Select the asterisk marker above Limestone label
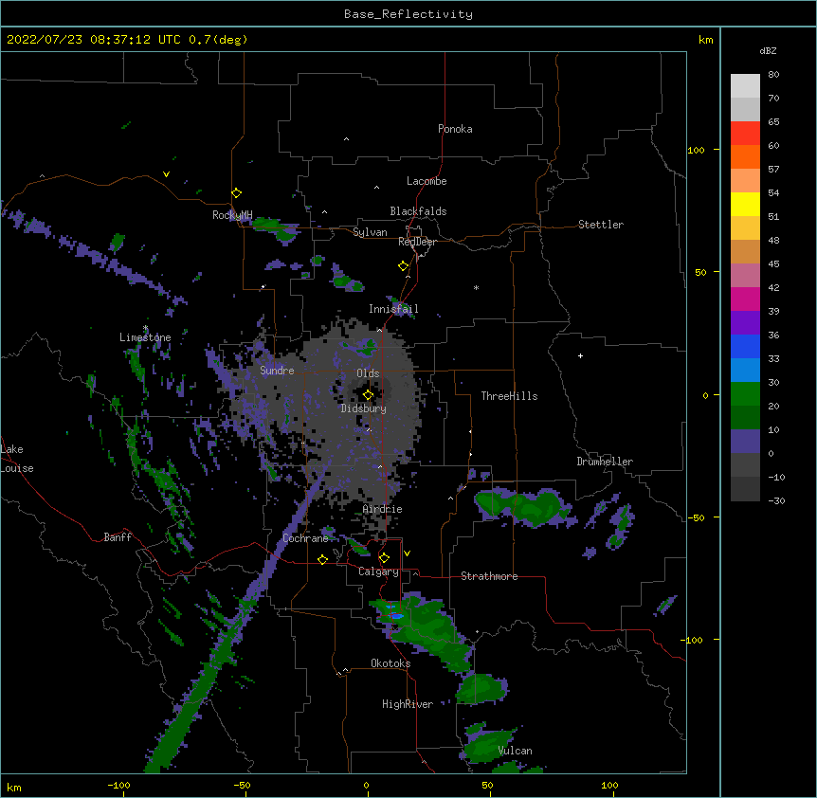 point(145,328)
